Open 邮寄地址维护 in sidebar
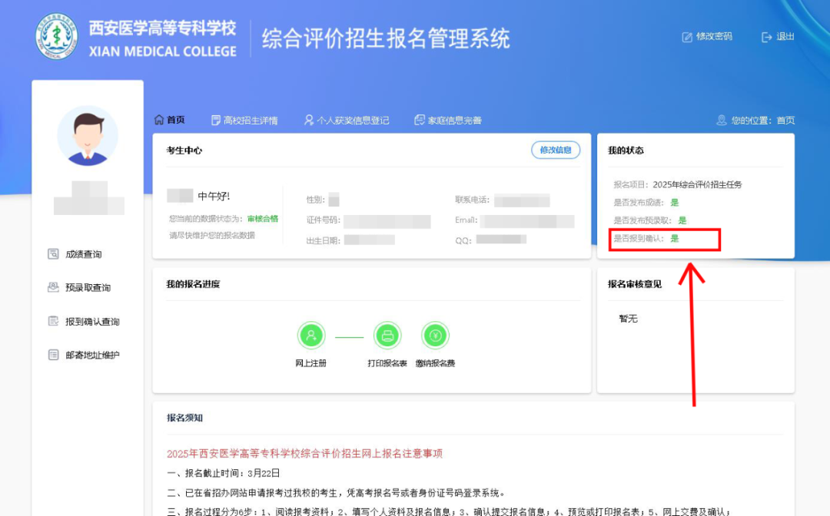Screen dimensions: 830x516 coord(84,355)
